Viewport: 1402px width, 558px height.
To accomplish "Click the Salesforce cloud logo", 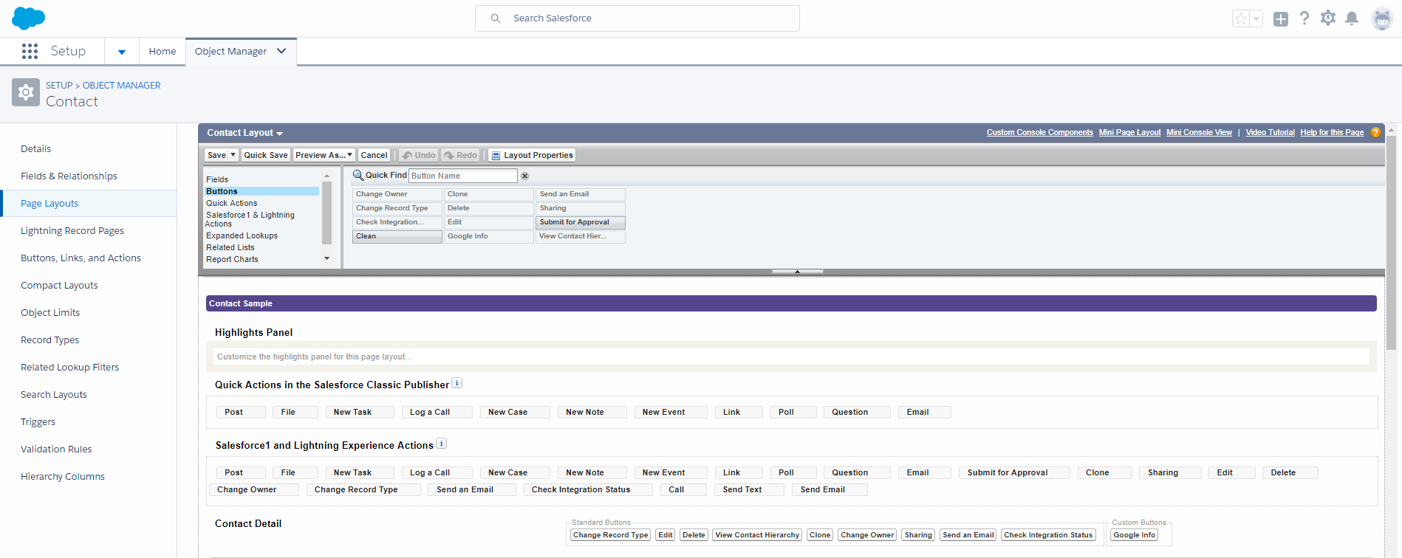I will pyautogui.click(x=28, y=18).
